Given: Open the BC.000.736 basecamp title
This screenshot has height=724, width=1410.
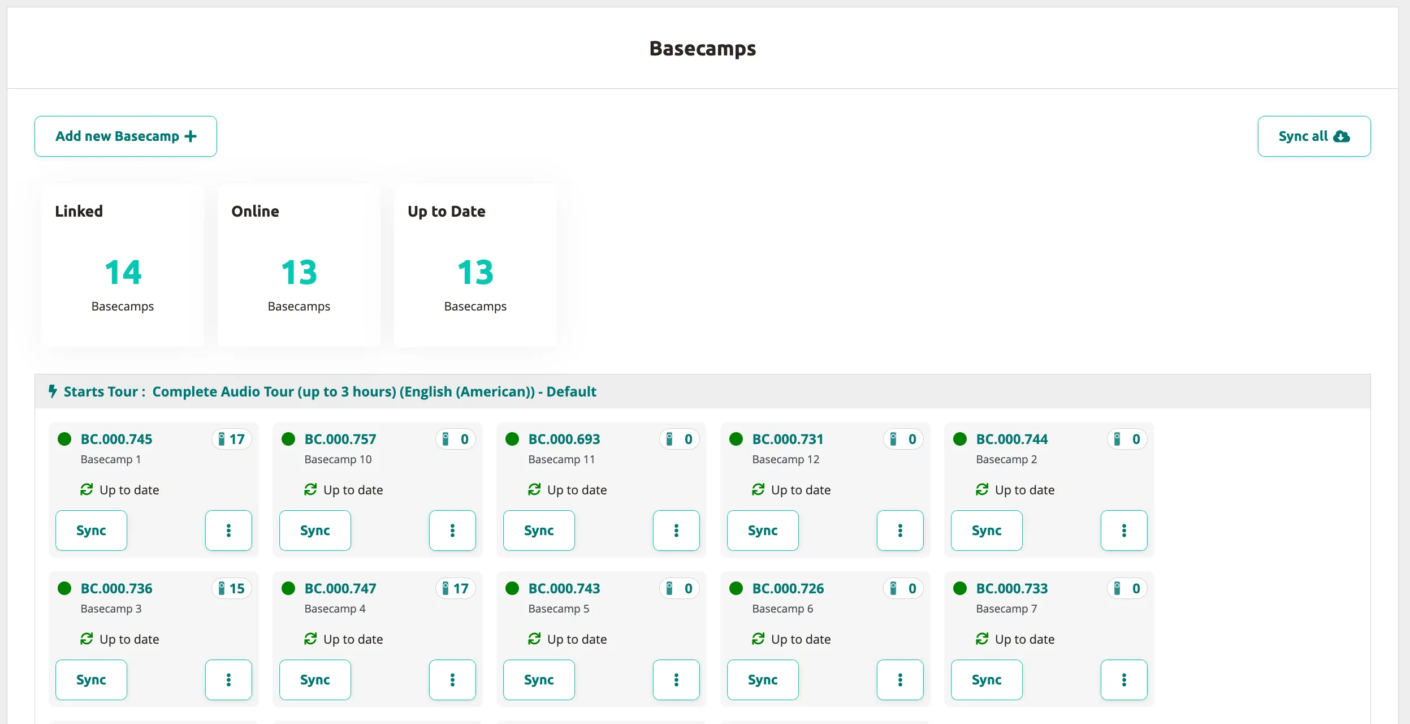Looking at the screenshot, I should tap(116, 588).
